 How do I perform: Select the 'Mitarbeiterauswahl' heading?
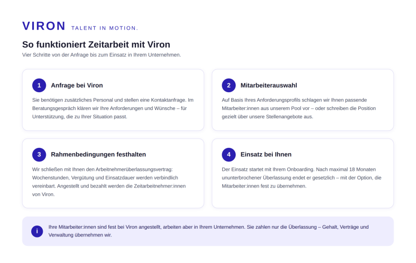pyautogui.click(x=269, y=85)
